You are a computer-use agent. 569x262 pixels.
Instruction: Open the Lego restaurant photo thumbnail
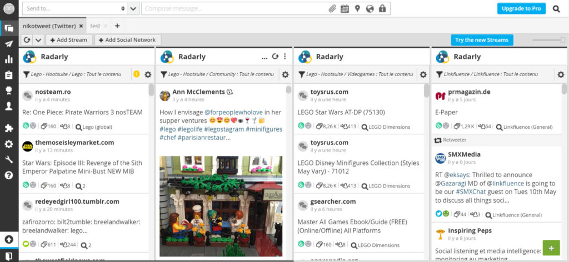(221, 206)
